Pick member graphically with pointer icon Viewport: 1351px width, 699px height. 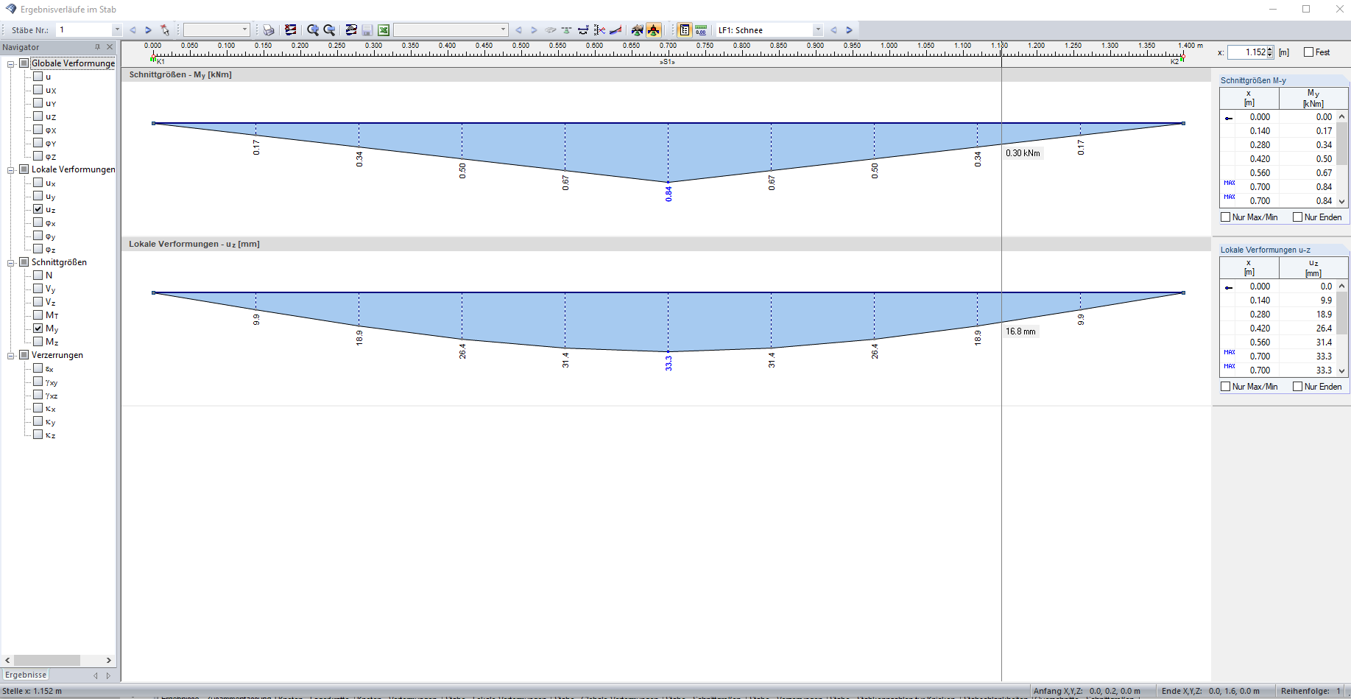[165, 30]
